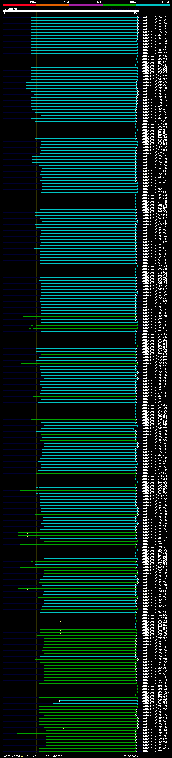Screen dimensions: 172x758
Task: Click UniRef100_C5XBN1 label
Action: click(154, 316)
